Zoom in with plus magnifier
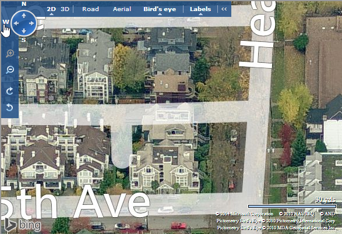 tap(10, 54)
